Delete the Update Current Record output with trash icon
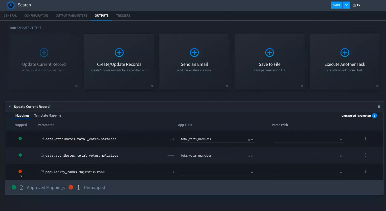The height and width of the screenshot is (211, 386). 379,107
